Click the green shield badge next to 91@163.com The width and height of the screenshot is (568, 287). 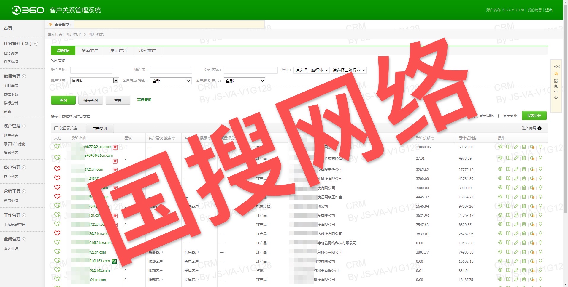tap(114, 262)
